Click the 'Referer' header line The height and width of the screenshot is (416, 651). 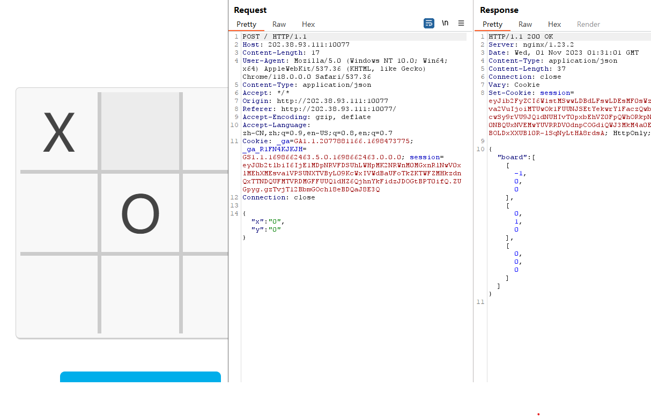320,109
